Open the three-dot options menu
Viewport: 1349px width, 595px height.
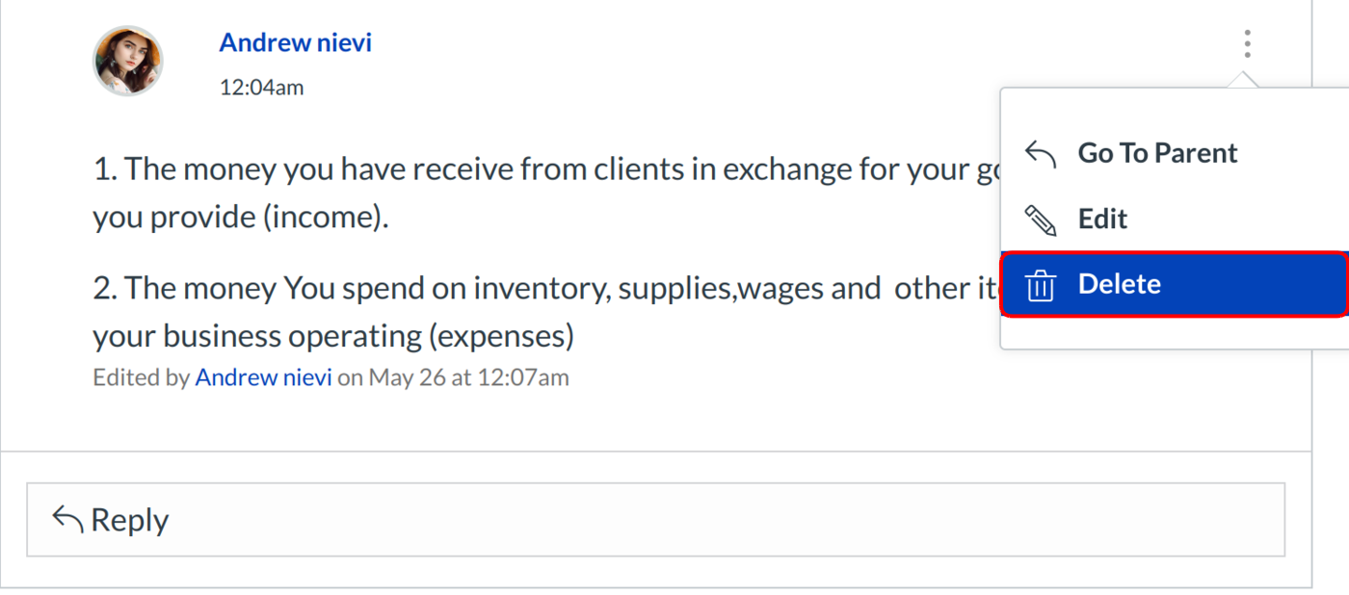click(1247, 43)
